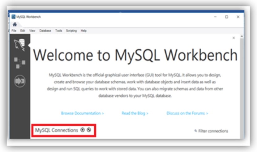Close the MySQL Workbench window
The width and height of the screenshot is (257, 152).
(238, 17)
